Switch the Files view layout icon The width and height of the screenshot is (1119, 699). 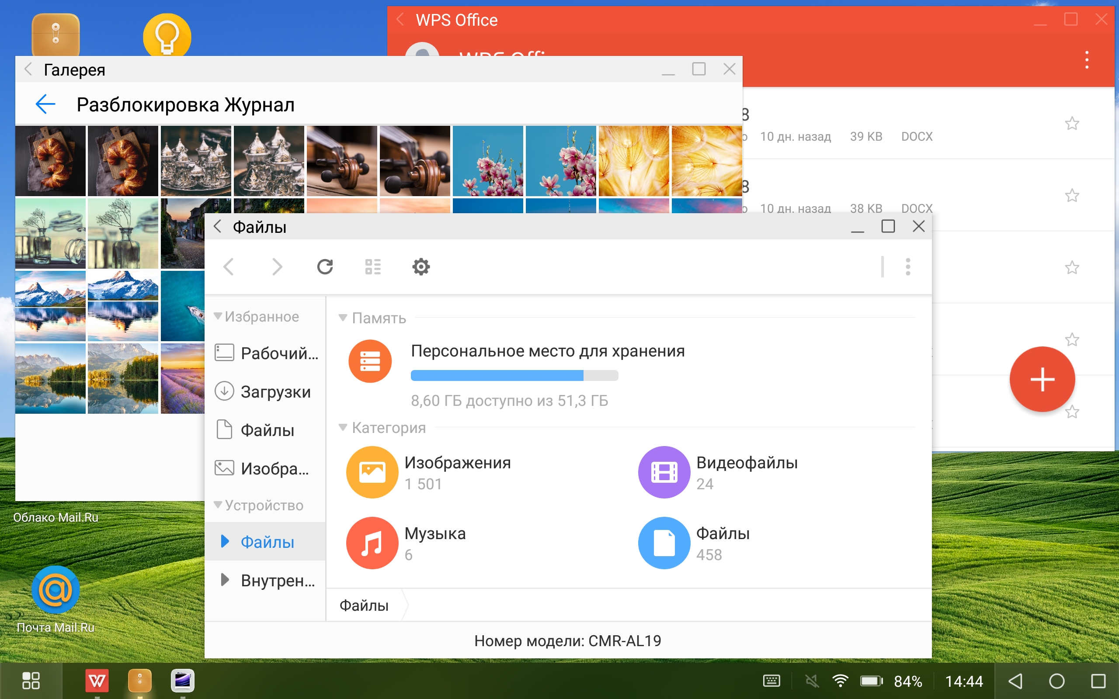coord(373,267)
